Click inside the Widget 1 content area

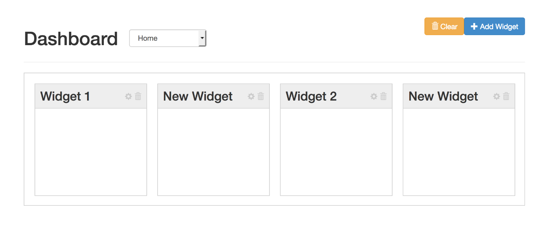pyautogui.click(x=91, y=152)
